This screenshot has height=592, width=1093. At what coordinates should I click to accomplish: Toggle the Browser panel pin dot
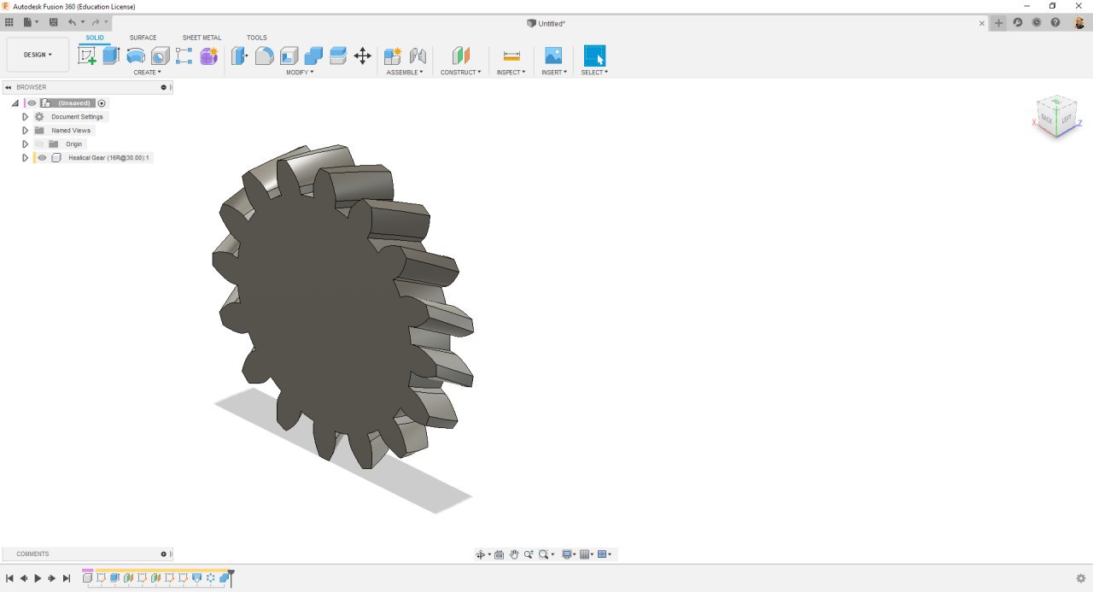coord(163,87)
